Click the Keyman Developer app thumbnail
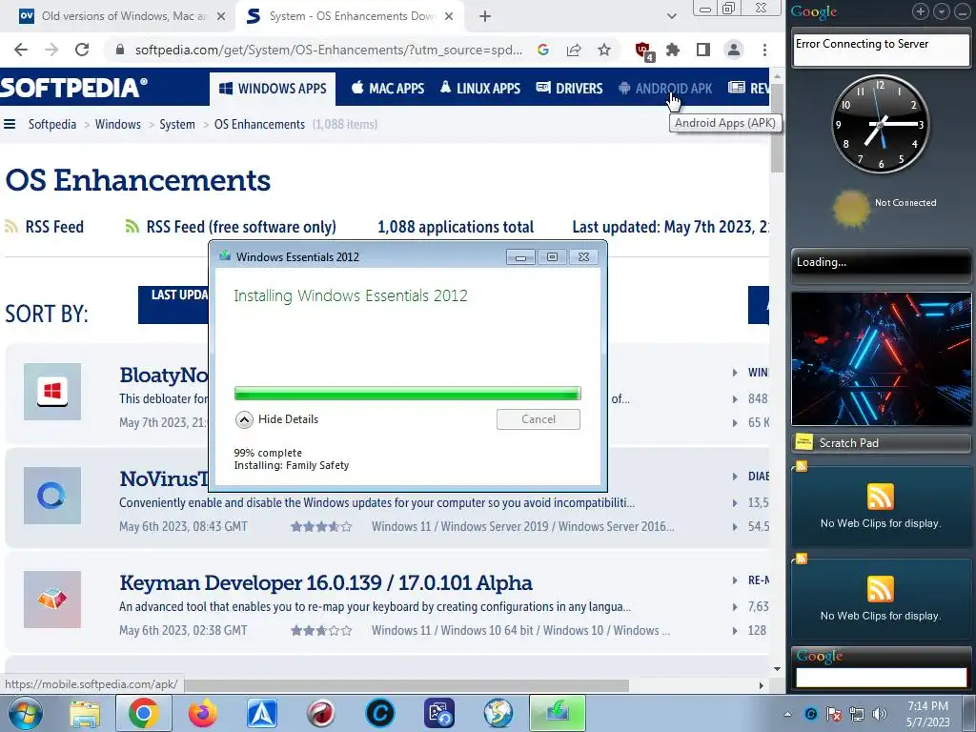976x732 pixels. tap(52, 600)
